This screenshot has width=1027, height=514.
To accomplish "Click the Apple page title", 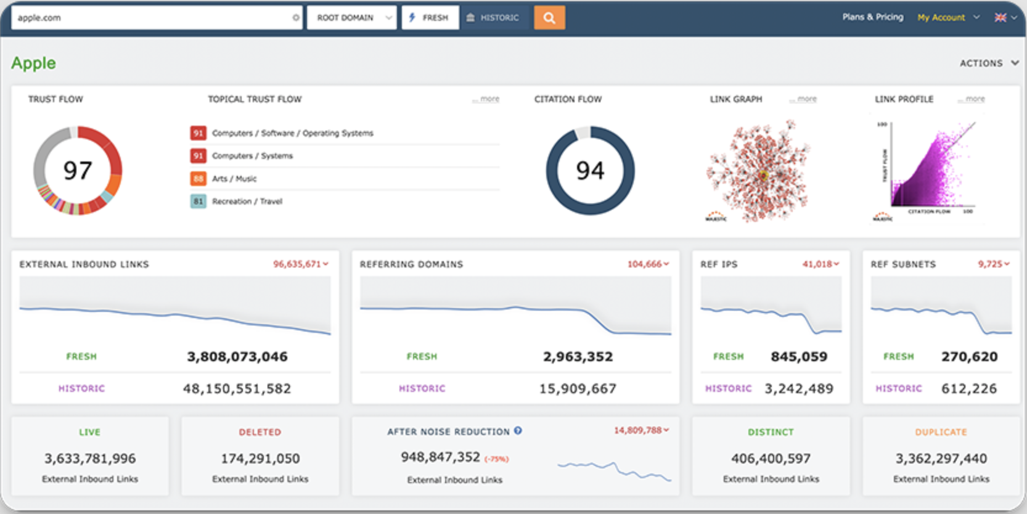I will (33, 63).
